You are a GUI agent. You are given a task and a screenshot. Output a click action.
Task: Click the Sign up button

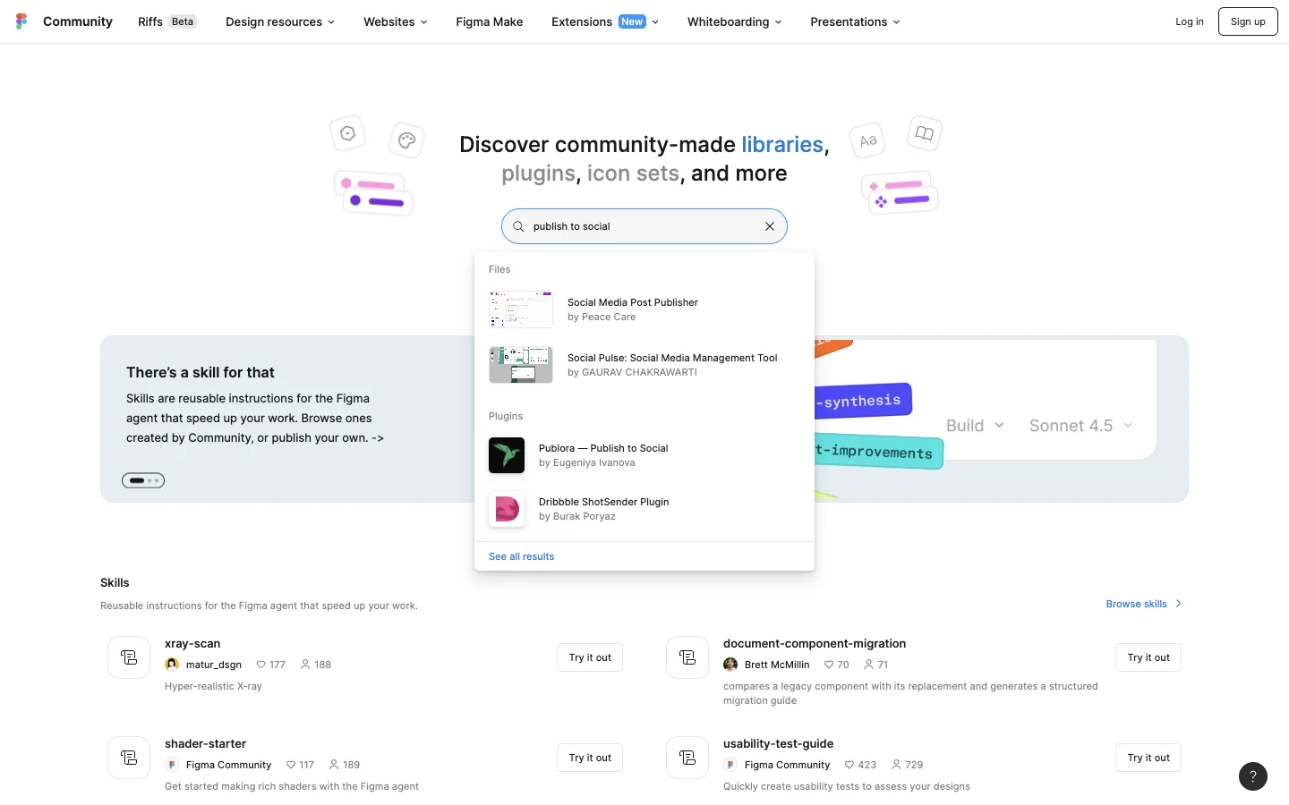(1248, 21)
